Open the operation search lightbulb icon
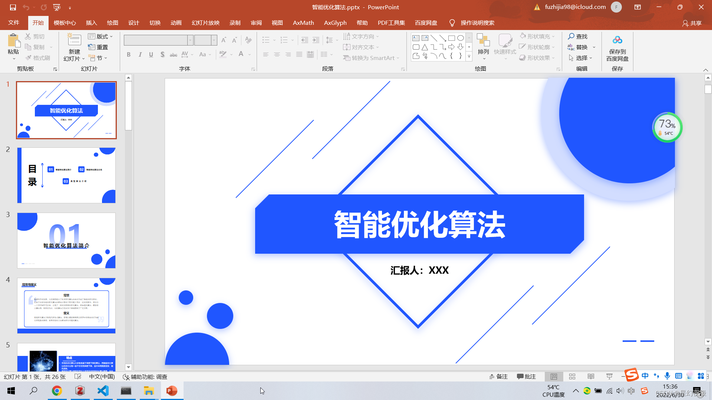This screenshot has width=712, height=400. pos(452,23)
